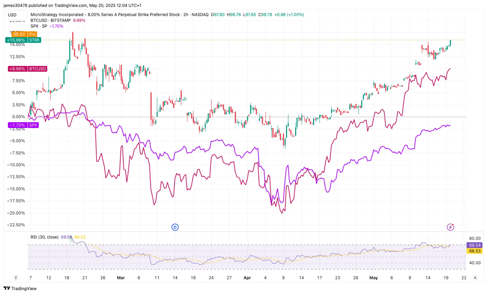This screenshot has width=487, height=294.
Task: Click the purple RSI value 69.54 tag
Action: point(474,245)
